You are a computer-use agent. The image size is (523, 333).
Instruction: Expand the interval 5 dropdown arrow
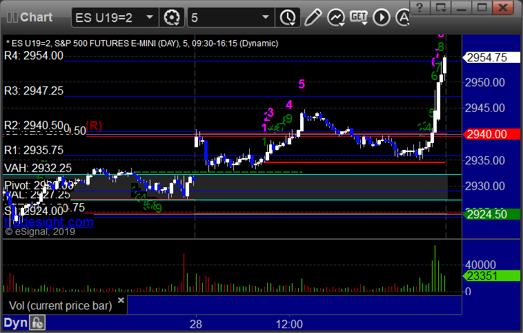point(266,17)
